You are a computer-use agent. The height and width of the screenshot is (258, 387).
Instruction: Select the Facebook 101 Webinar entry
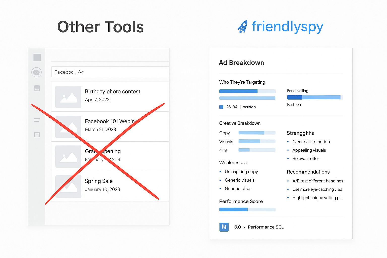[111, 121]
